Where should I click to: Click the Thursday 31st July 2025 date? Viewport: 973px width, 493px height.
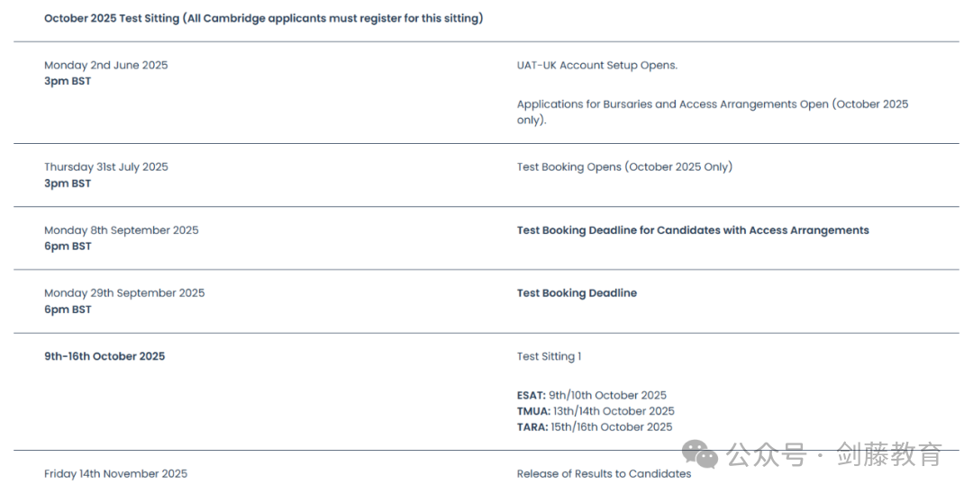(x=106, y=166)
